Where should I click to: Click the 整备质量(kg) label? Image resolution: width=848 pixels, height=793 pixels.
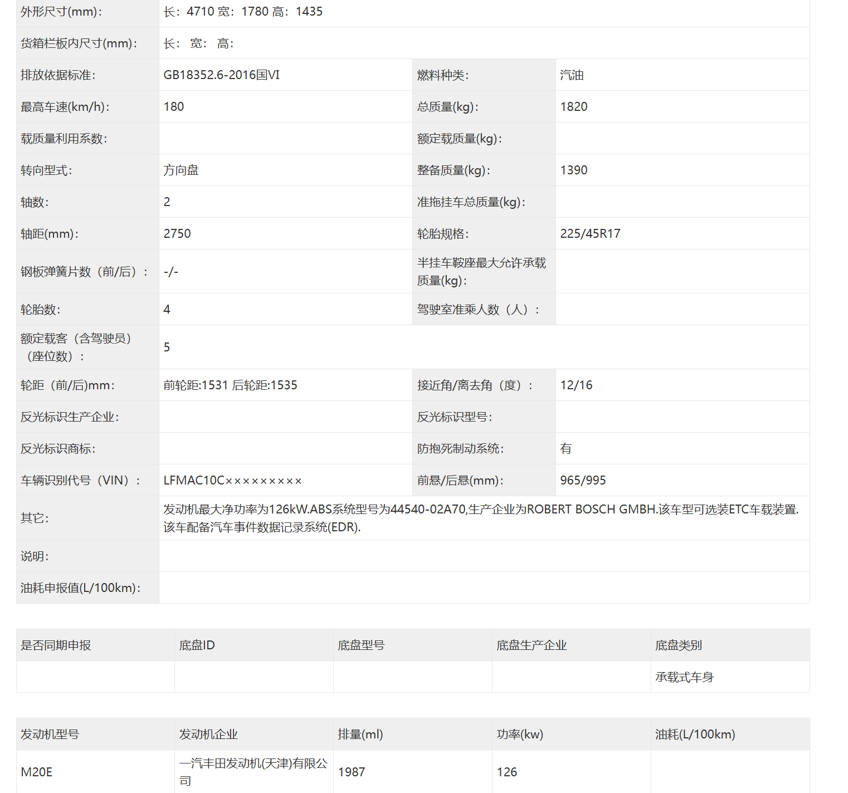point(454,170)
